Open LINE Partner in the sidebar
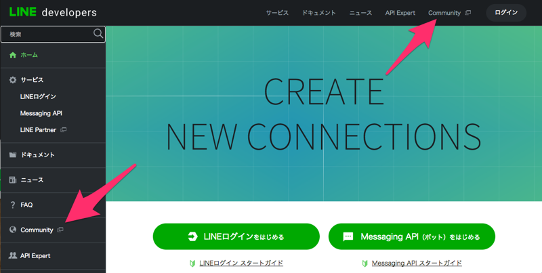The width and height of the screenshot is (542, 273). 38,130
